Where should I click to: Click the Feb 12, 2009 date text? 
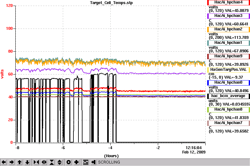click(x=194, y=152)
